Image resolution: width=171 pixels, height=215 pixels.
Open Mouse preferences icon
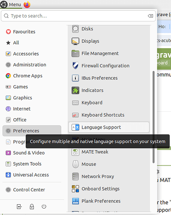click(75, 164)
